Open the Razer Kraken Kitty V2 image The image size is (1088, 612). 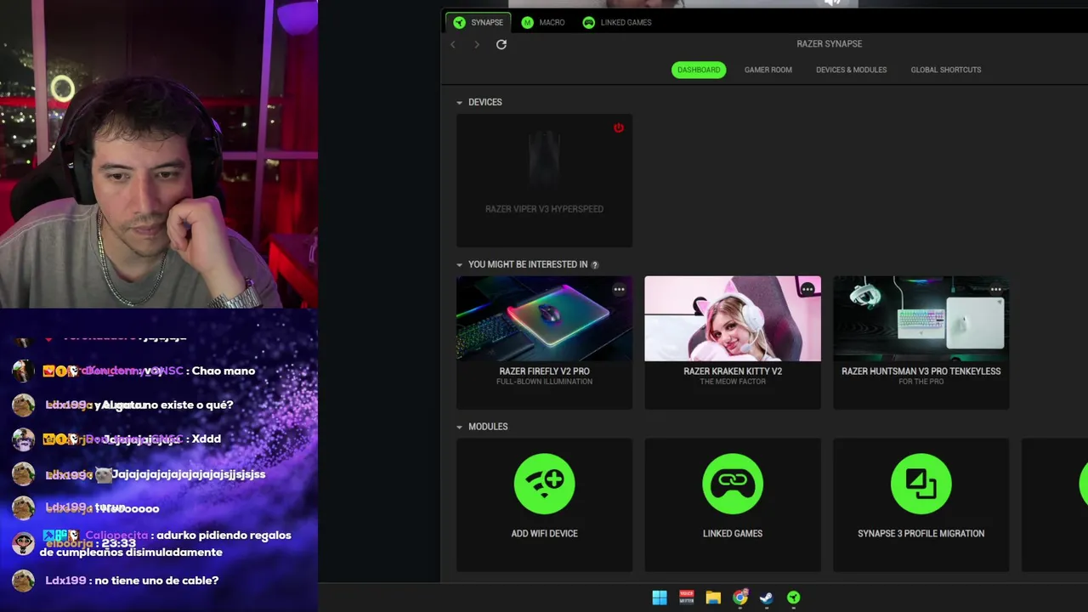pos(733,319)
